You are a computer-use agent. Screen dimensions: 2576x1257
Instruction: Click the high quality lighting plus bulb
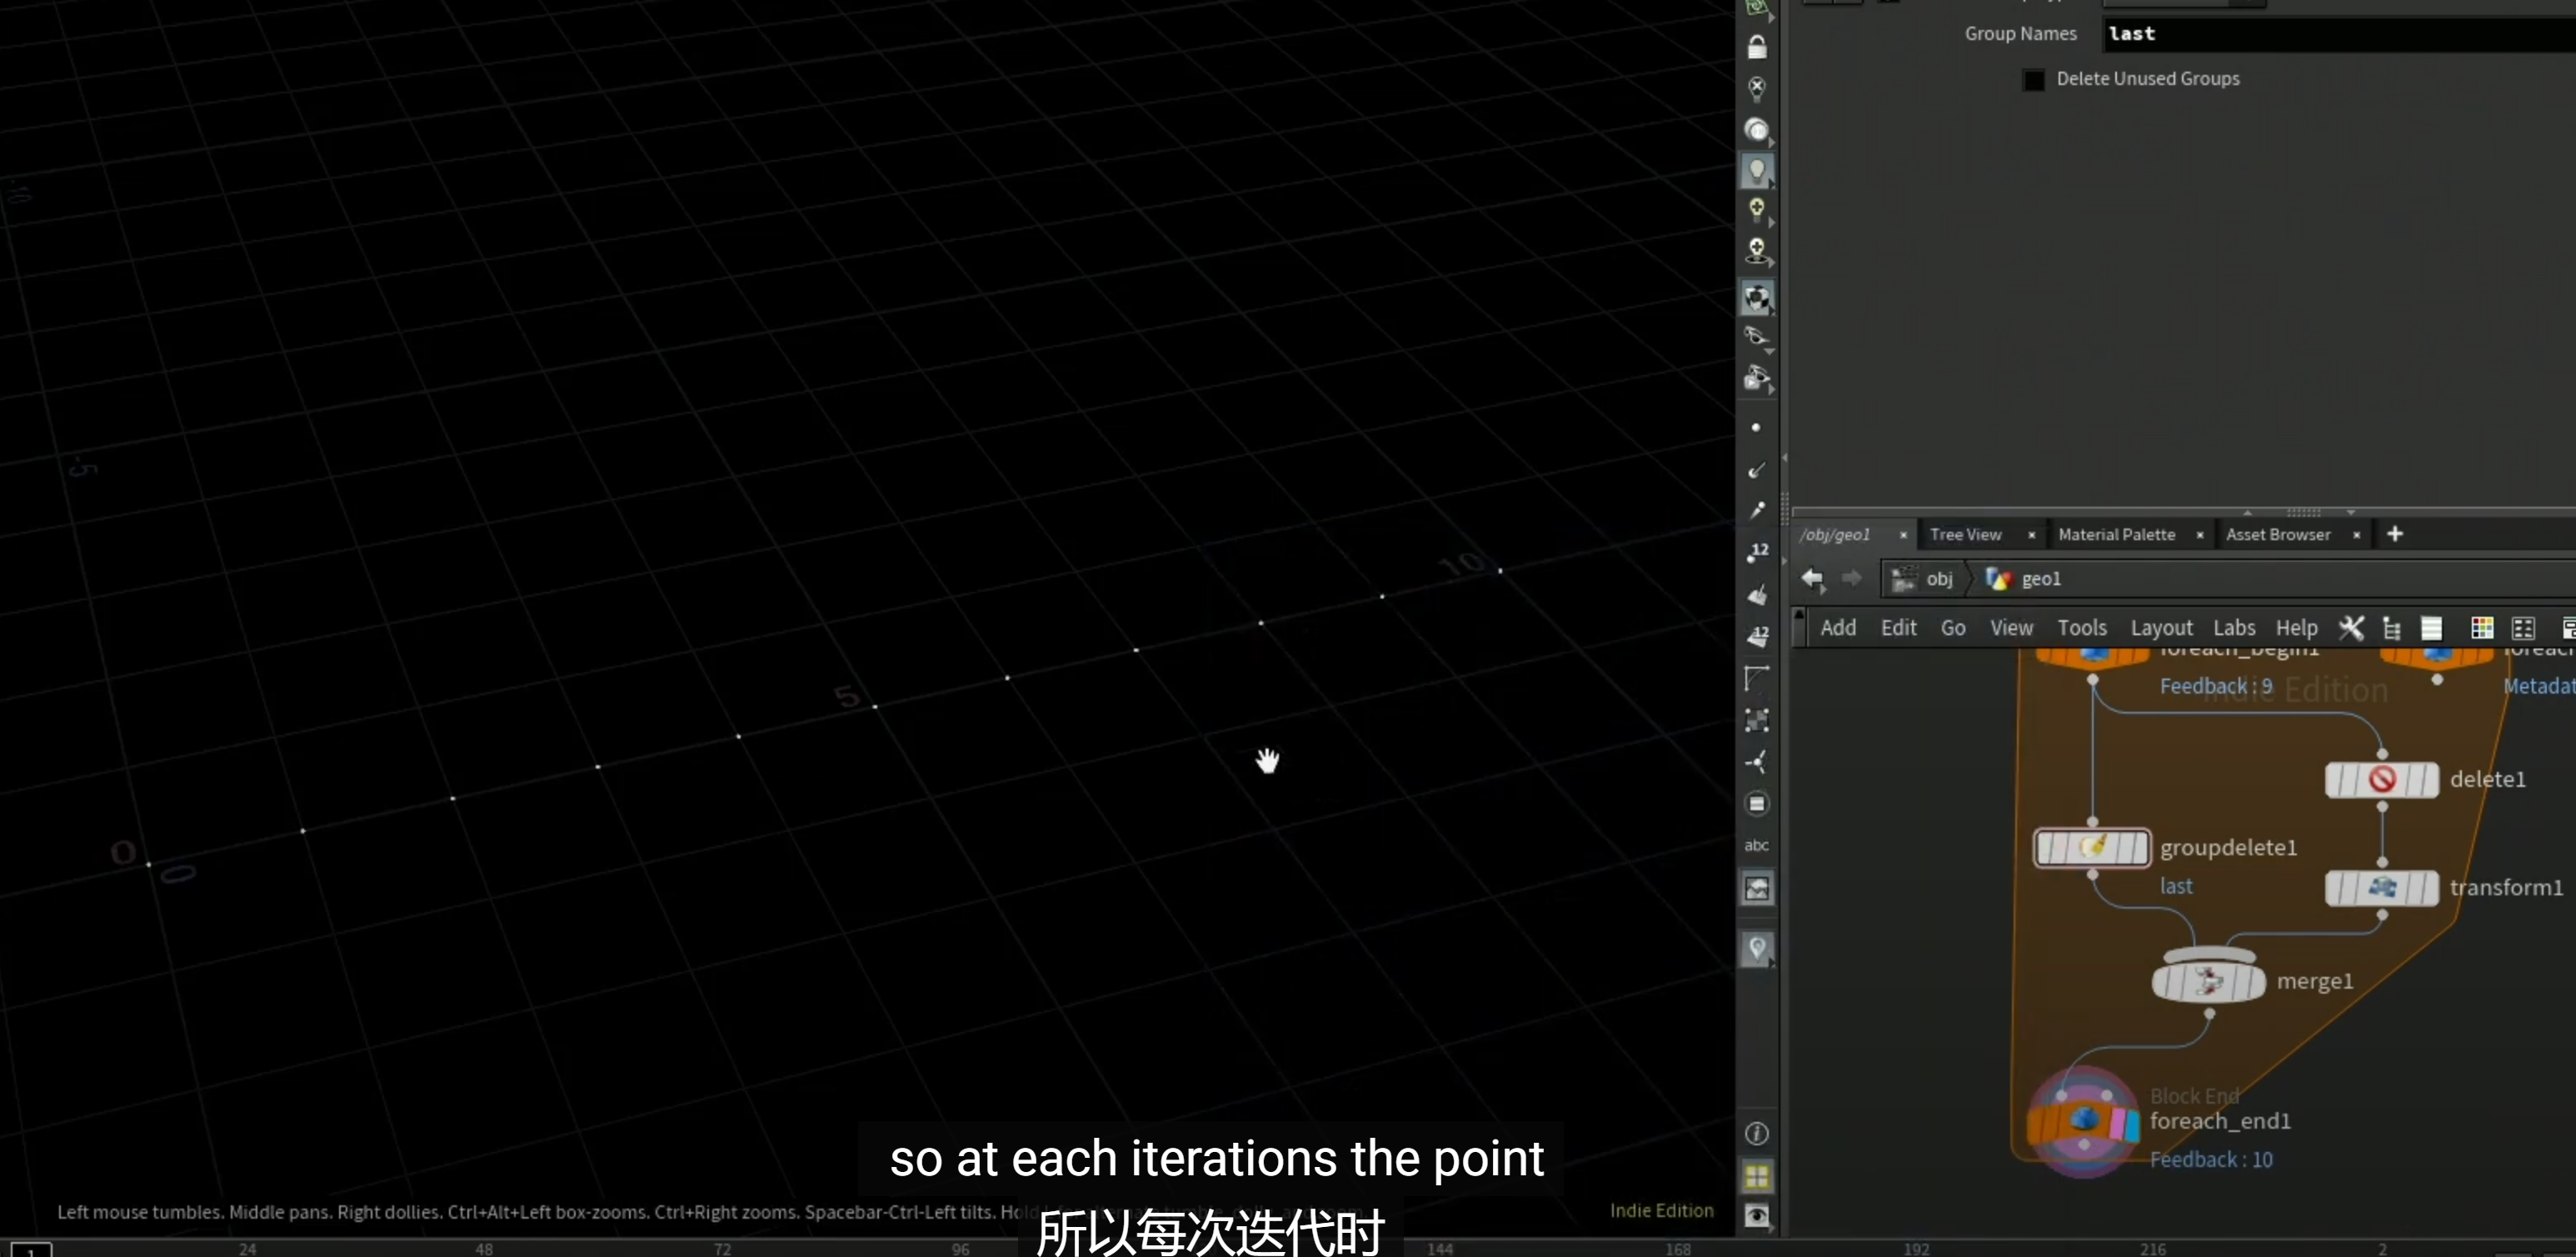coord(1757,210)
